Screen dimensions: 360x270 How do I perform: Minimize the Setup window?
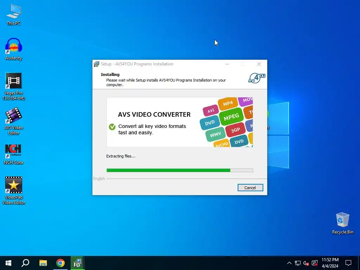227,64
